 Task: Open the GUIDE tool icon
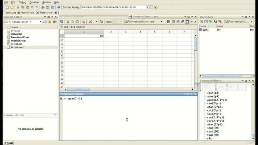[48, 7]
